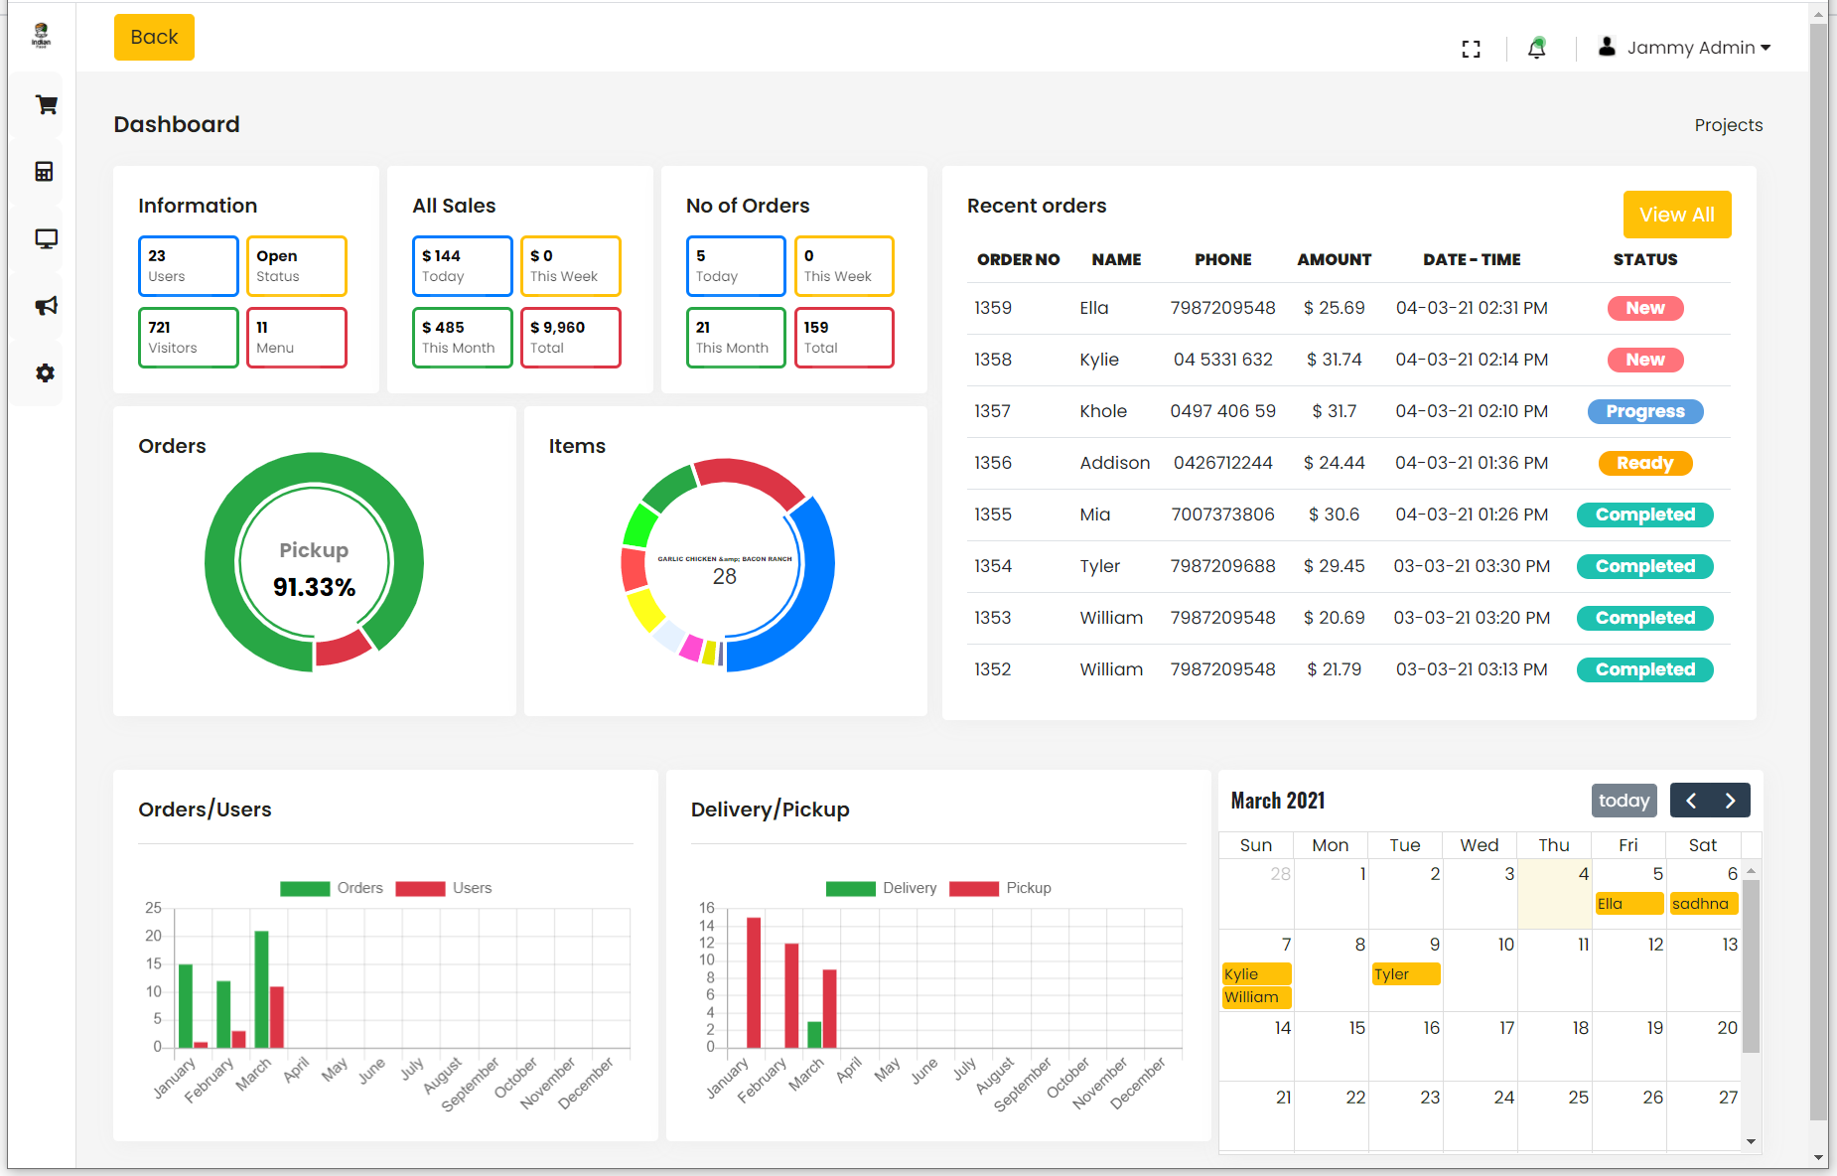Click the today button on the calendar
Viewport: 1837px width, 1176px height.
(1624, 800)
